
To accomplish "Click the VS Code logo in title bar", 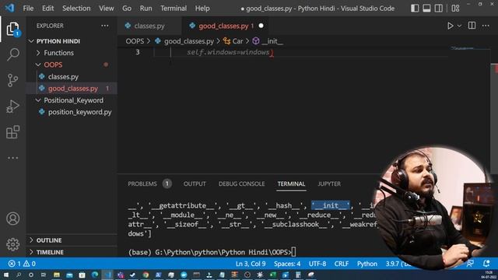I will 9,8.
